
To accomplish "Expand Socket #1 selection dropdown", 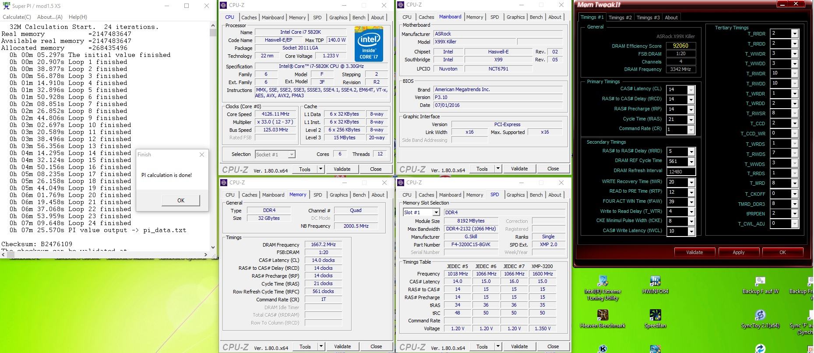I will pyautogui.click(x=292, y=154).
